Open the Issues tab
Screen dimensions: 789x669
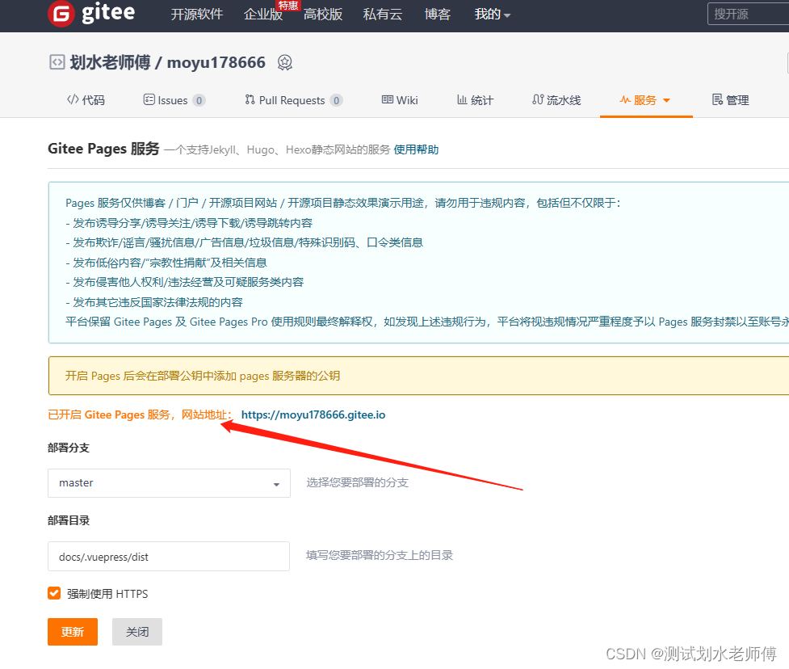(x=174, y=100)
